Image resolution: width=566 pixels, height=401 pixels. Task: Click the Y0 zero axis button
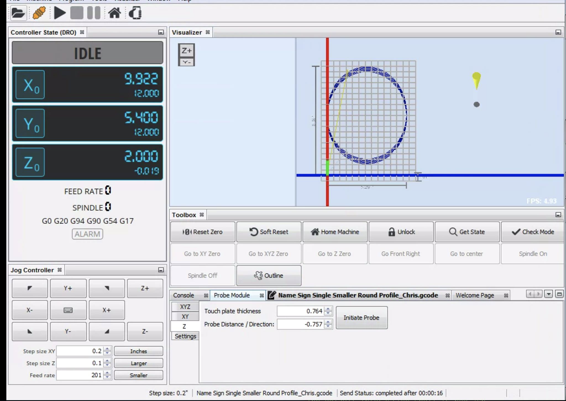[30, 123]
